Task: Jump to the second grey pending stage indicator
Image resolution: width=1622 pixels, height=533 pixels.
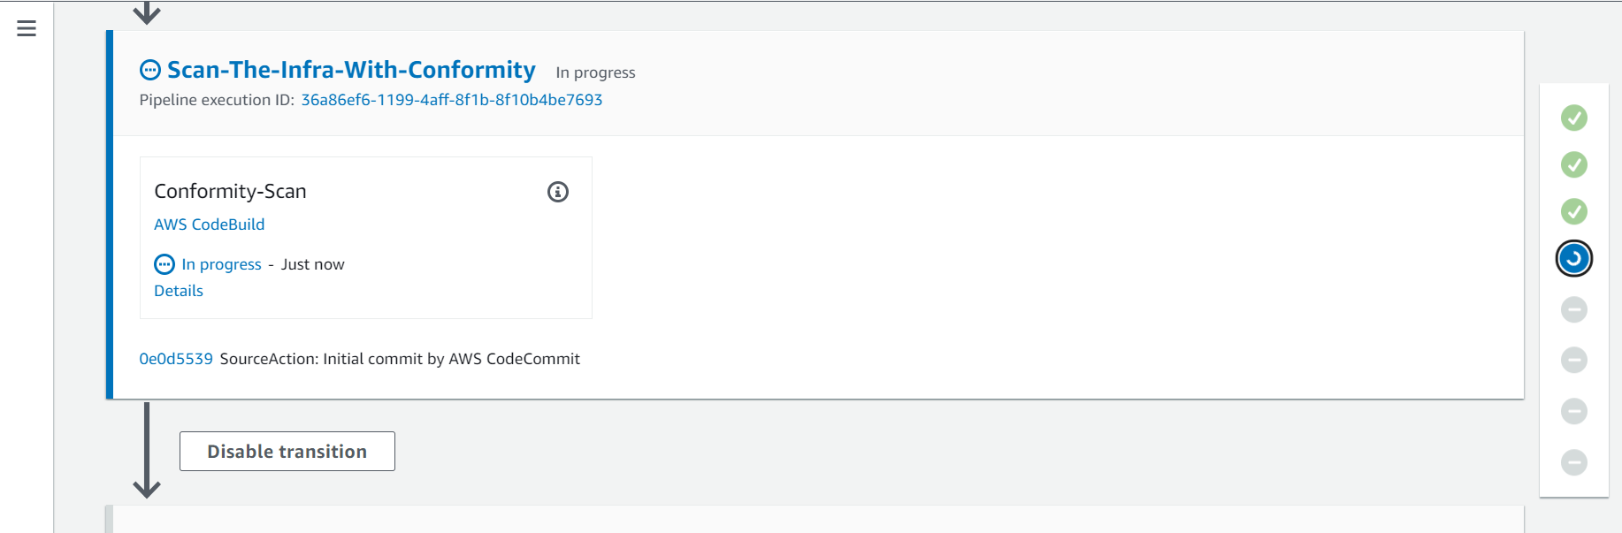Action: 1573,360
